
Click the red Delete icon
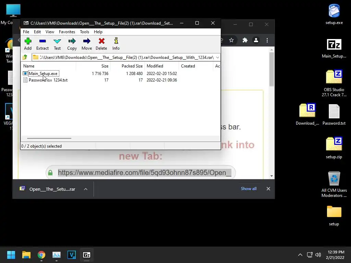(x=101, y=44)
